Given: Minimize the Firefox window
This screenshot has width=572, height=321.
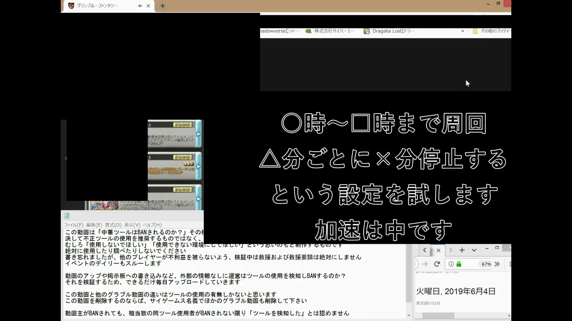Looking at the screenshot, I should click(x=488, y=248).
